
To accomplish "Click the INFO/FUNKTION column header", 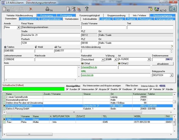I will (64, 116).
